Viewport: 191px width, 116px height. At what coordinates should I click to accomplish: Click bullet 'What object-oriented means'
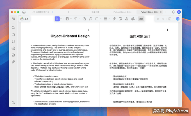[x=46, y=76]
